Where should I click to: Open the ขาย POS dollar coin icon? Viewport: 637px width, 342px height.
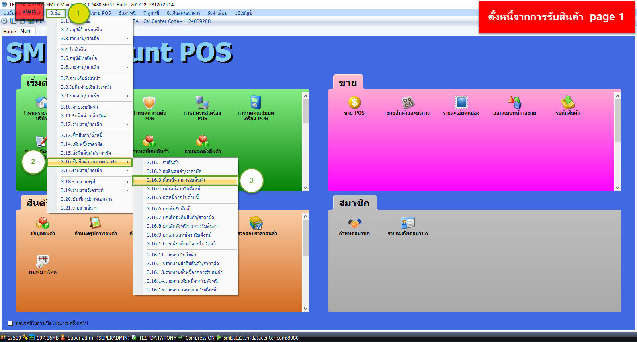354,103
